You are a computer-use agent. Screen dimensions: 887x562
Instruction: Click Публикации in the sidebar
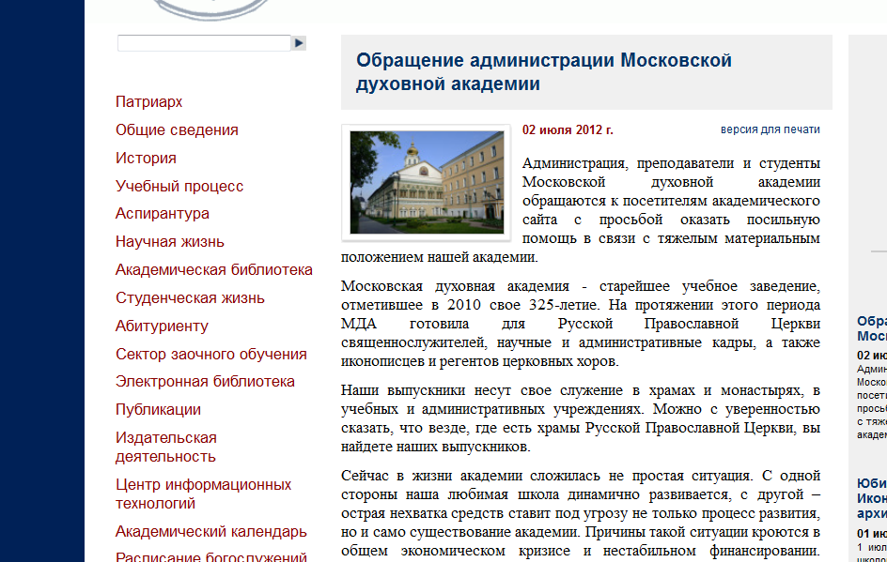[x=158, y=409]
